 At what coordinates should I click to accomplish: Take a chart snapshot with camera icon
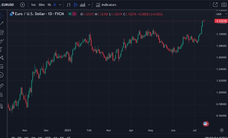coord(224,5)
